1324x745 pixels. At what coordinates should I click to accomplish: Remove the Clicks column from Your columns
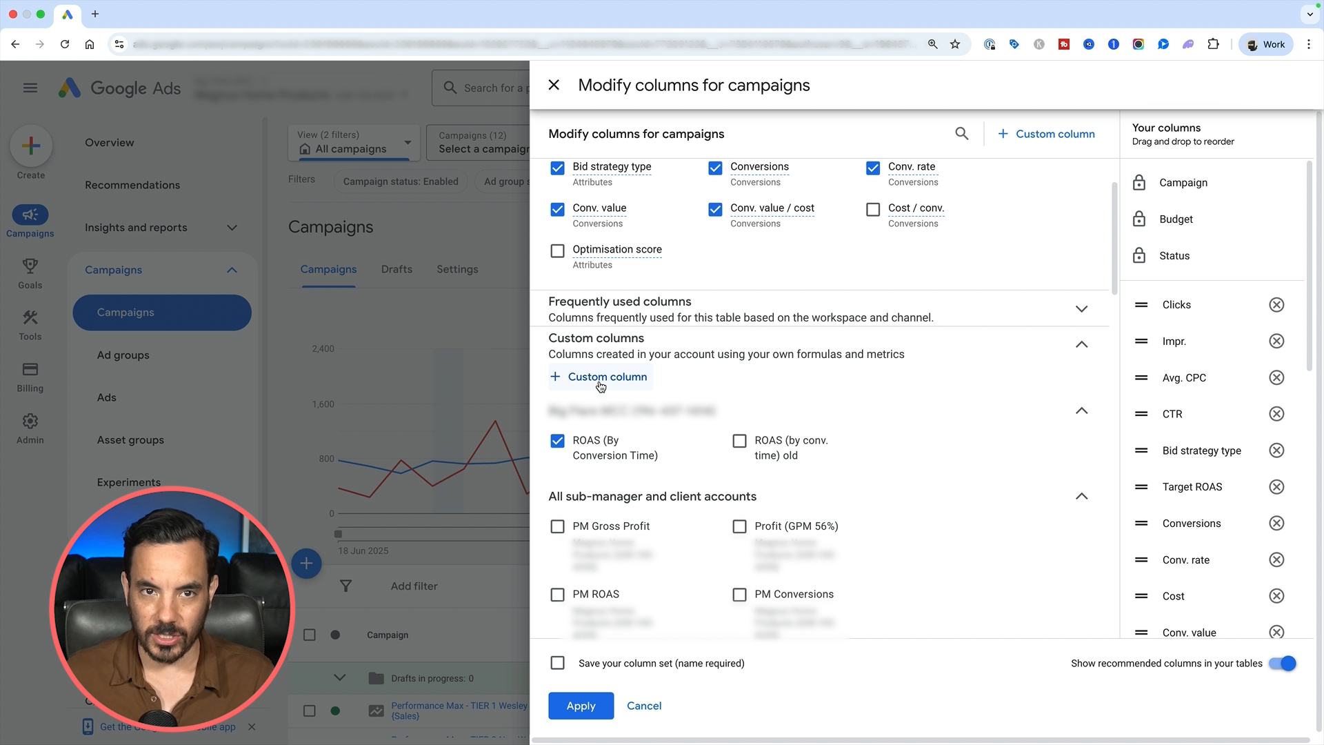pos(1276,305)
